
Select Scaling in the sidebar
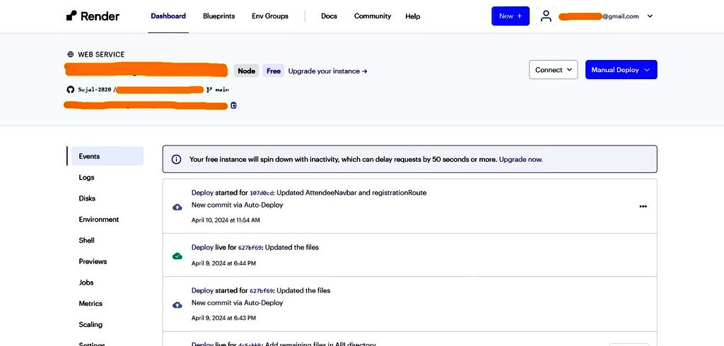coord(90,324)
